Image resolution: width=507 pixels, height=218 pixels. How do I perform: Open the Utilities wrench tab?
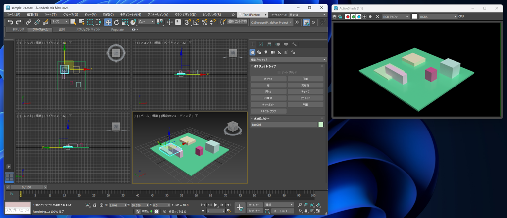click(x=294, y=44)
